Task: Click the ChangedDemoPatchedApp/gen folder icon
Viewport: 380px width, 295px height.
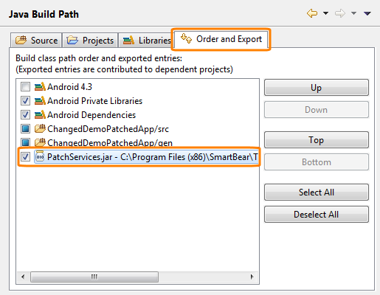Action: (40, 142)
